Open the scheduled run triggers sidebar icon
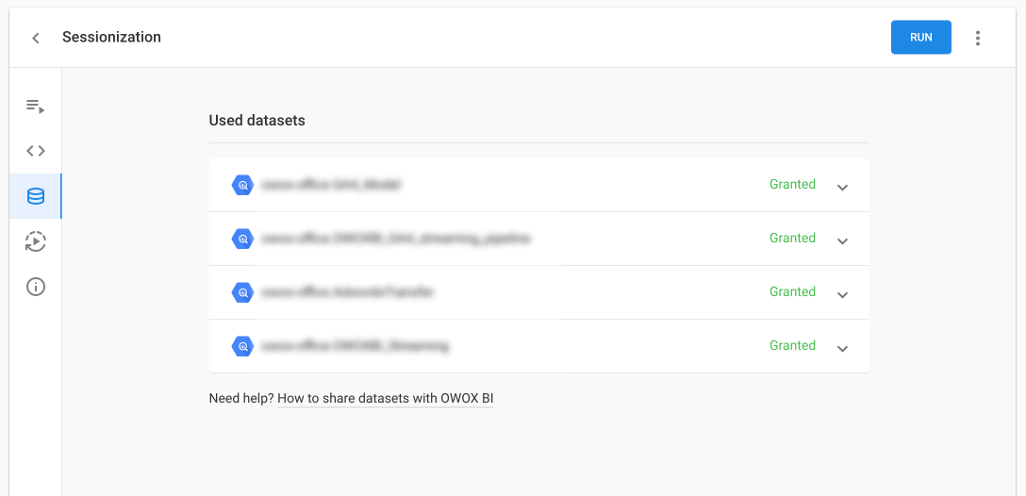The image size is (1026, 496). tap(35, 241)
